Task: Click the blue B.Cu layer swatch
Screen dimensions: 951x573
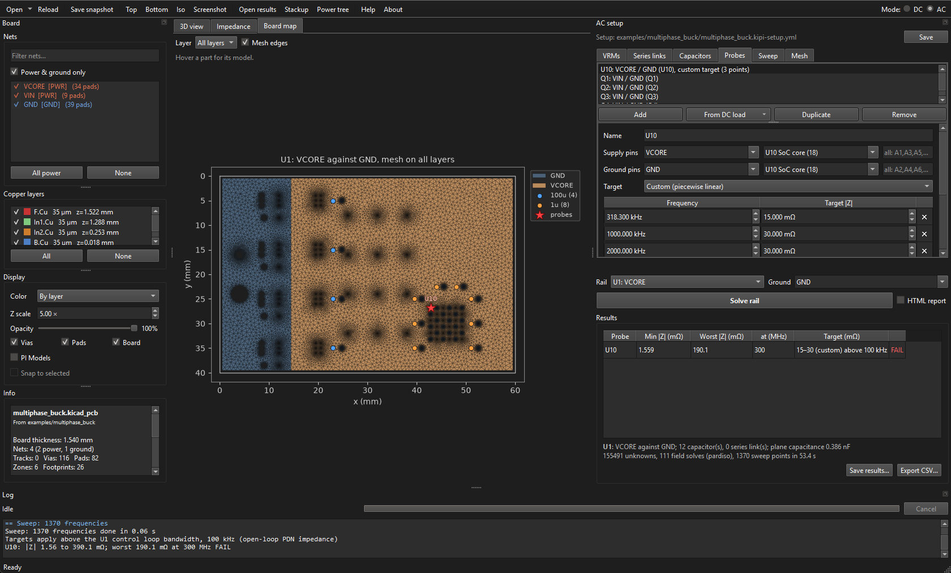Action: click(27, 242)
